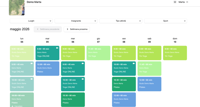The width and height of the screenshot is (200, 107).
Task: Open the Luoghi dropdown filter
Action: (x=31, y=21)
